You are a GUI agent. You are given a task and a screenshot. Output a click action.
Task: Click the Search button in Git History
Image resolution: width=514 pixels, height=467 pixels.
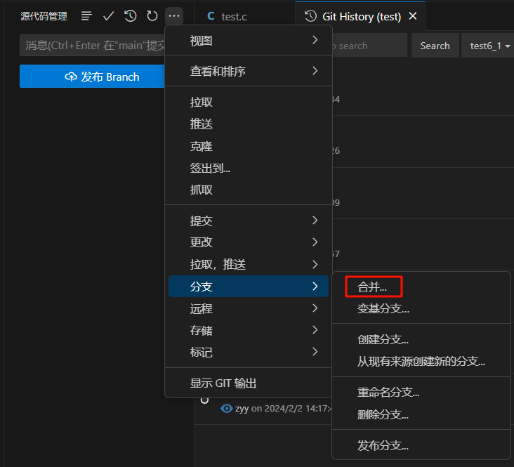click(435, 46)
